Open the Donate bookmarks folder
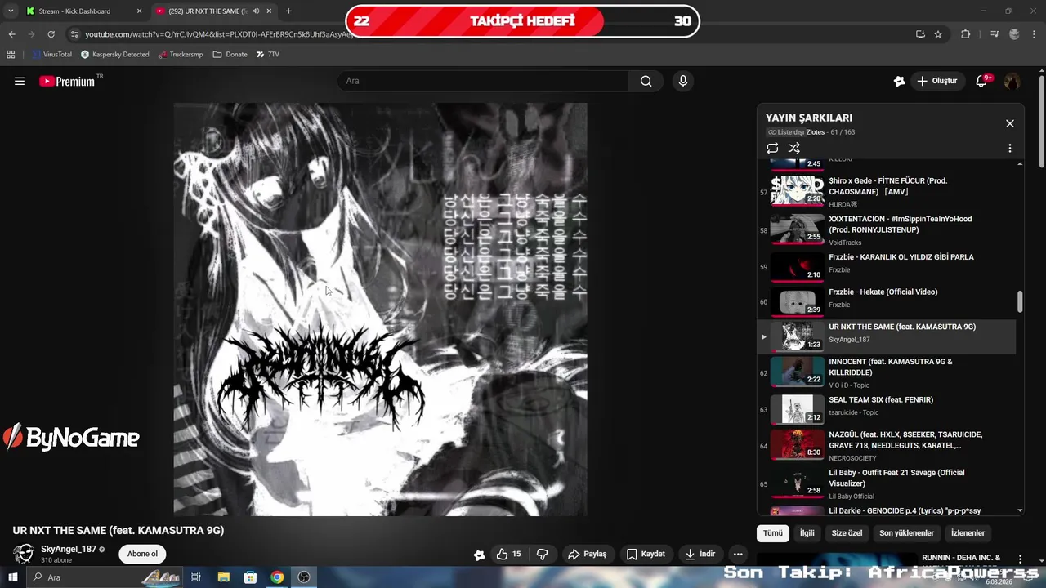Screen dimensions: 1046x588 click(x=230, y=55)
